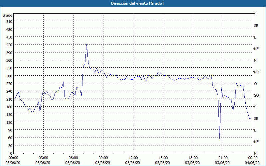Click the 09:00 time label
The image size is (266, 166).
coord(103,158)
